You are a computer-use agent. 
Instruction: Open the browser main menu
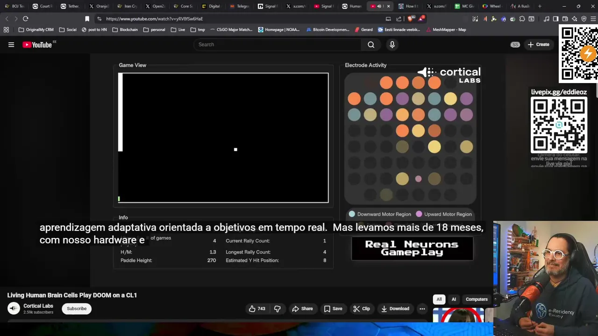593,19
